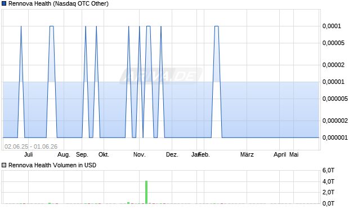Click the volume axis value '4,0T'
Viewport: 349px width, 209px height.
coord(328,181)
